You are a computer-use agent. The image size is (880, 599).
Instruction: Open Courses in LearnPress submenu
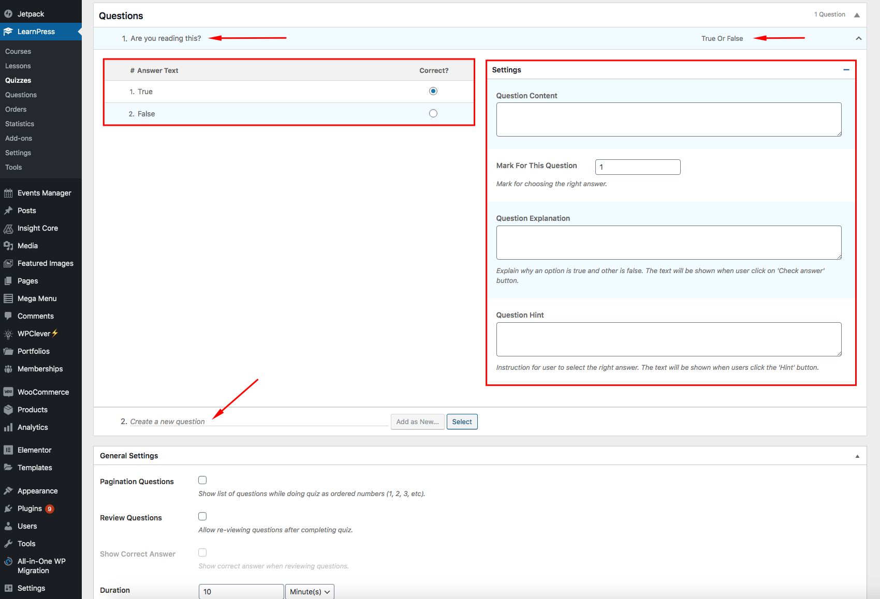click(18, 51)
